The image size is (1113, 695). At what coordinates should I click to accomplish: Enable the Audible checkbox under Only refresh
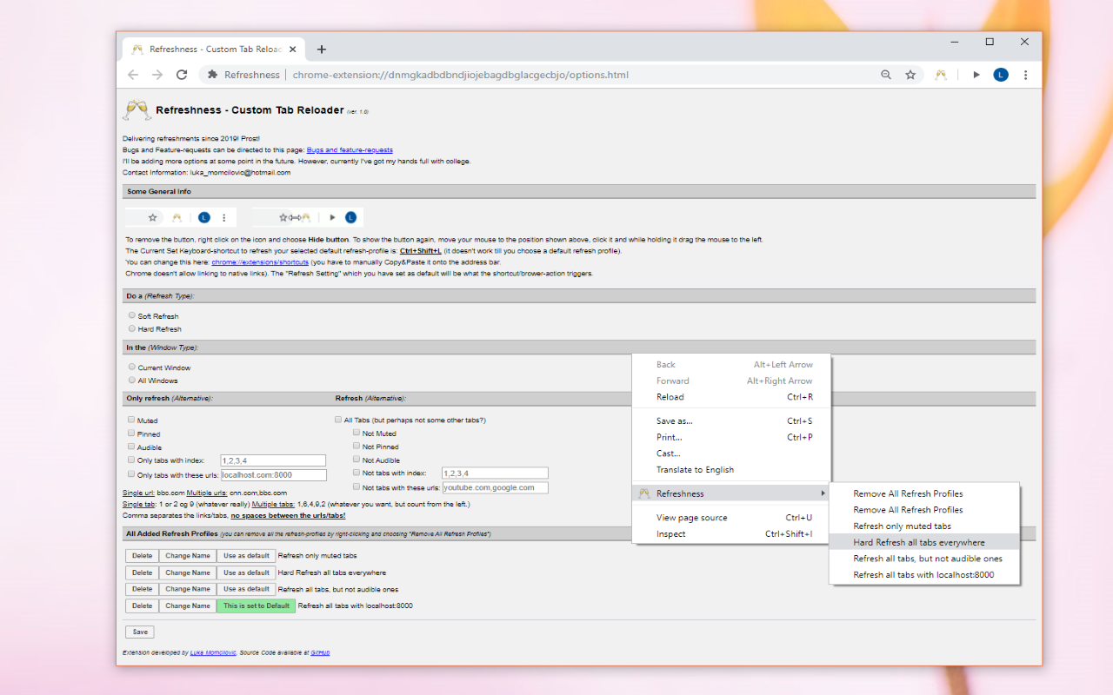pyautogui.click(x=131, y=447)
